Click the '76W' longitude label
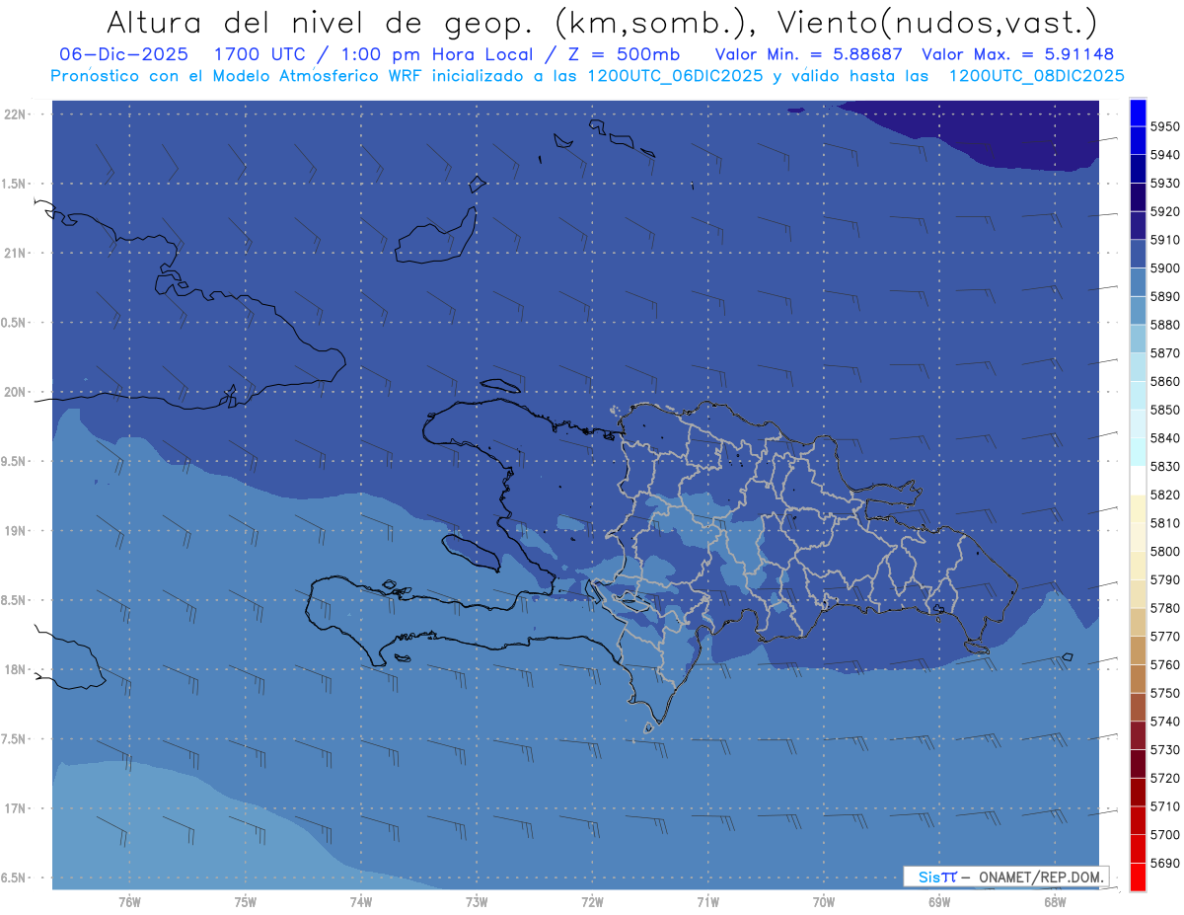This screenshot has height=915, width=1184. pyautogui.click(x=129, y=902)
